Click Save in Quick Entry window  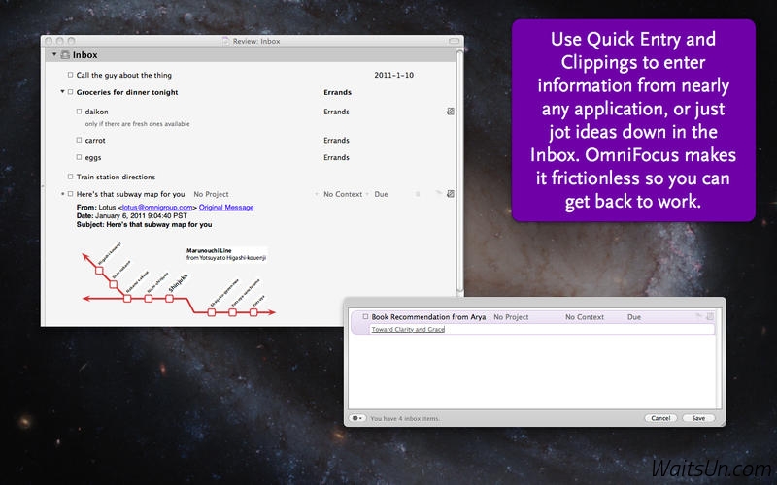point(698,418)
